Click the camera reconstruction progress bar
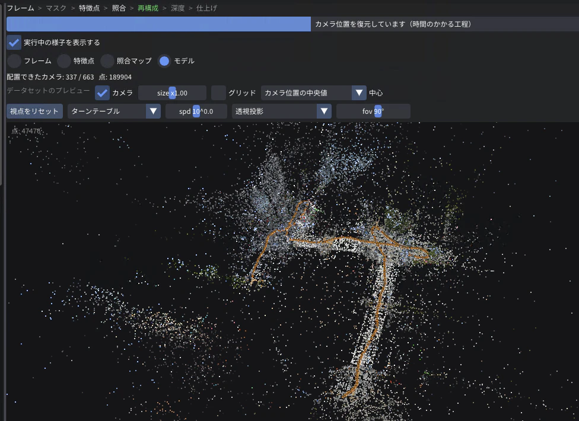 pos(293,24)
